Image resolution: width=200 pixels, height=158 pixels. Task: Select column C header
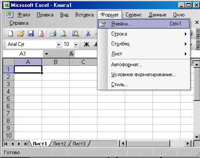coord(83,62)
